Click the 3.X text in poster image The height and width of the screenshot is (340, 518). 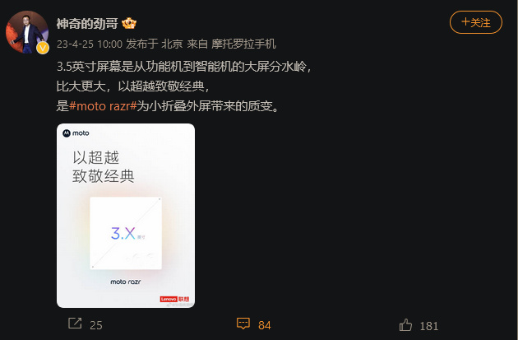coord(123,233)
